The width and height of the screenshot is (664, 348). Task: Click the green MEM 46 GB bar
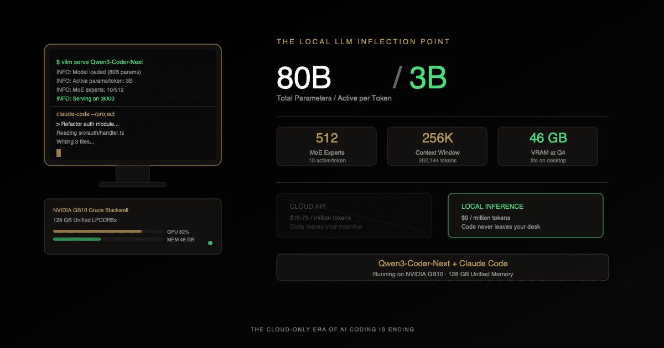[77, 239]
